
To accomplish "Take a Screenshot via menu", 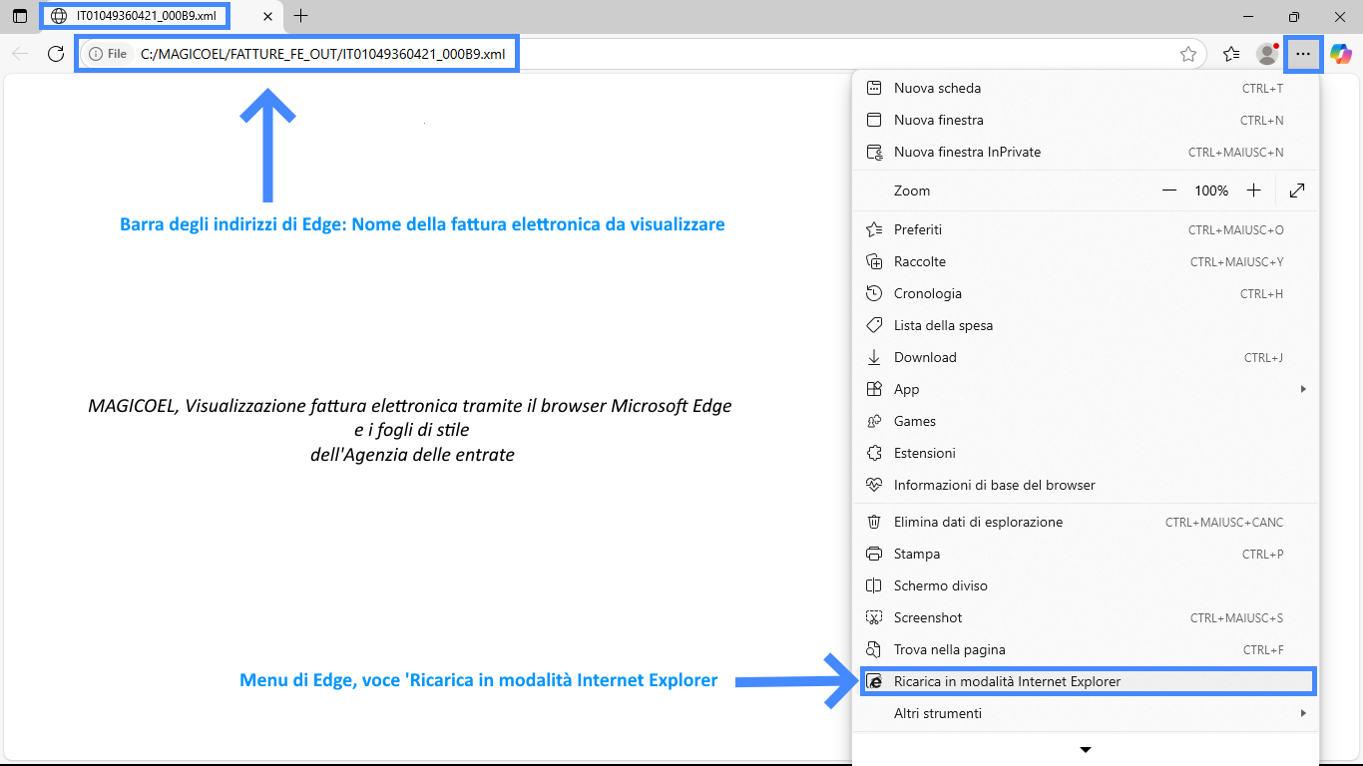I will point(1086,617).
